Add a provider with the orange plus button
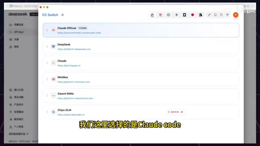 click(x=236, y=15)
